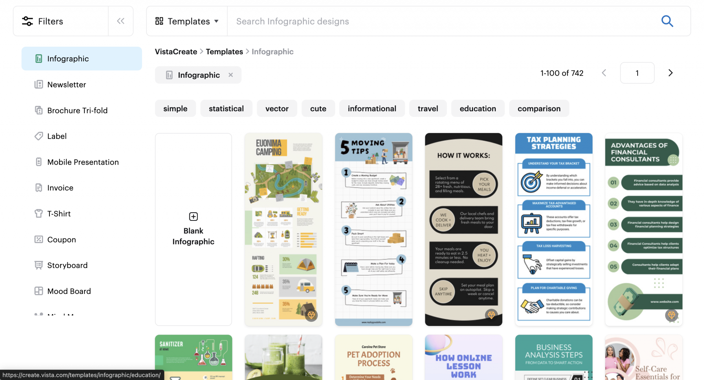
Task: Open the Pet Adoption Process template
Action: pos(374,357)
